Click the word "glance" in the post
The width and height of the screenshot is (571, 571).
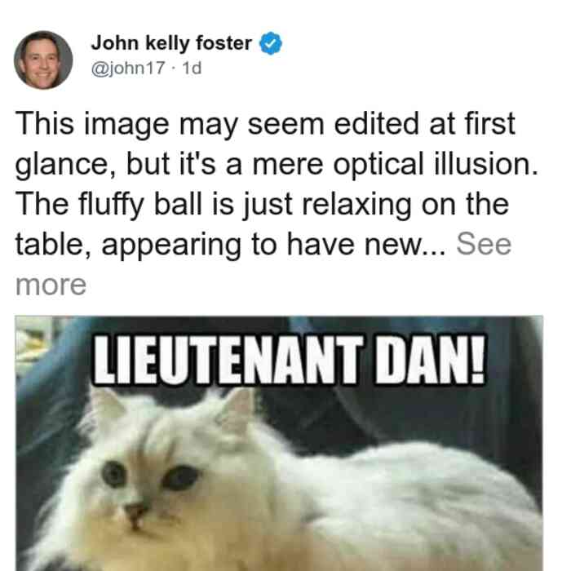(62, 166)
